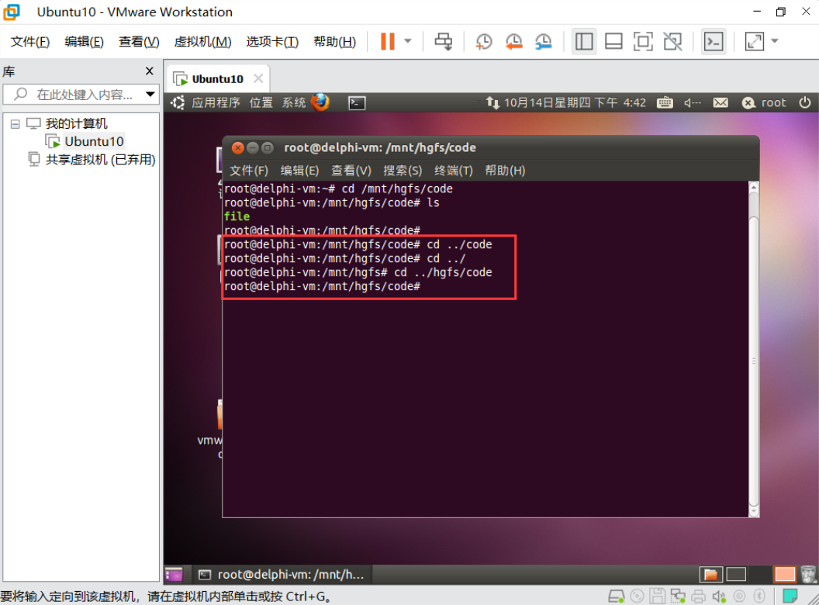Click the hard disk device status icon

(x=617, y=596)
